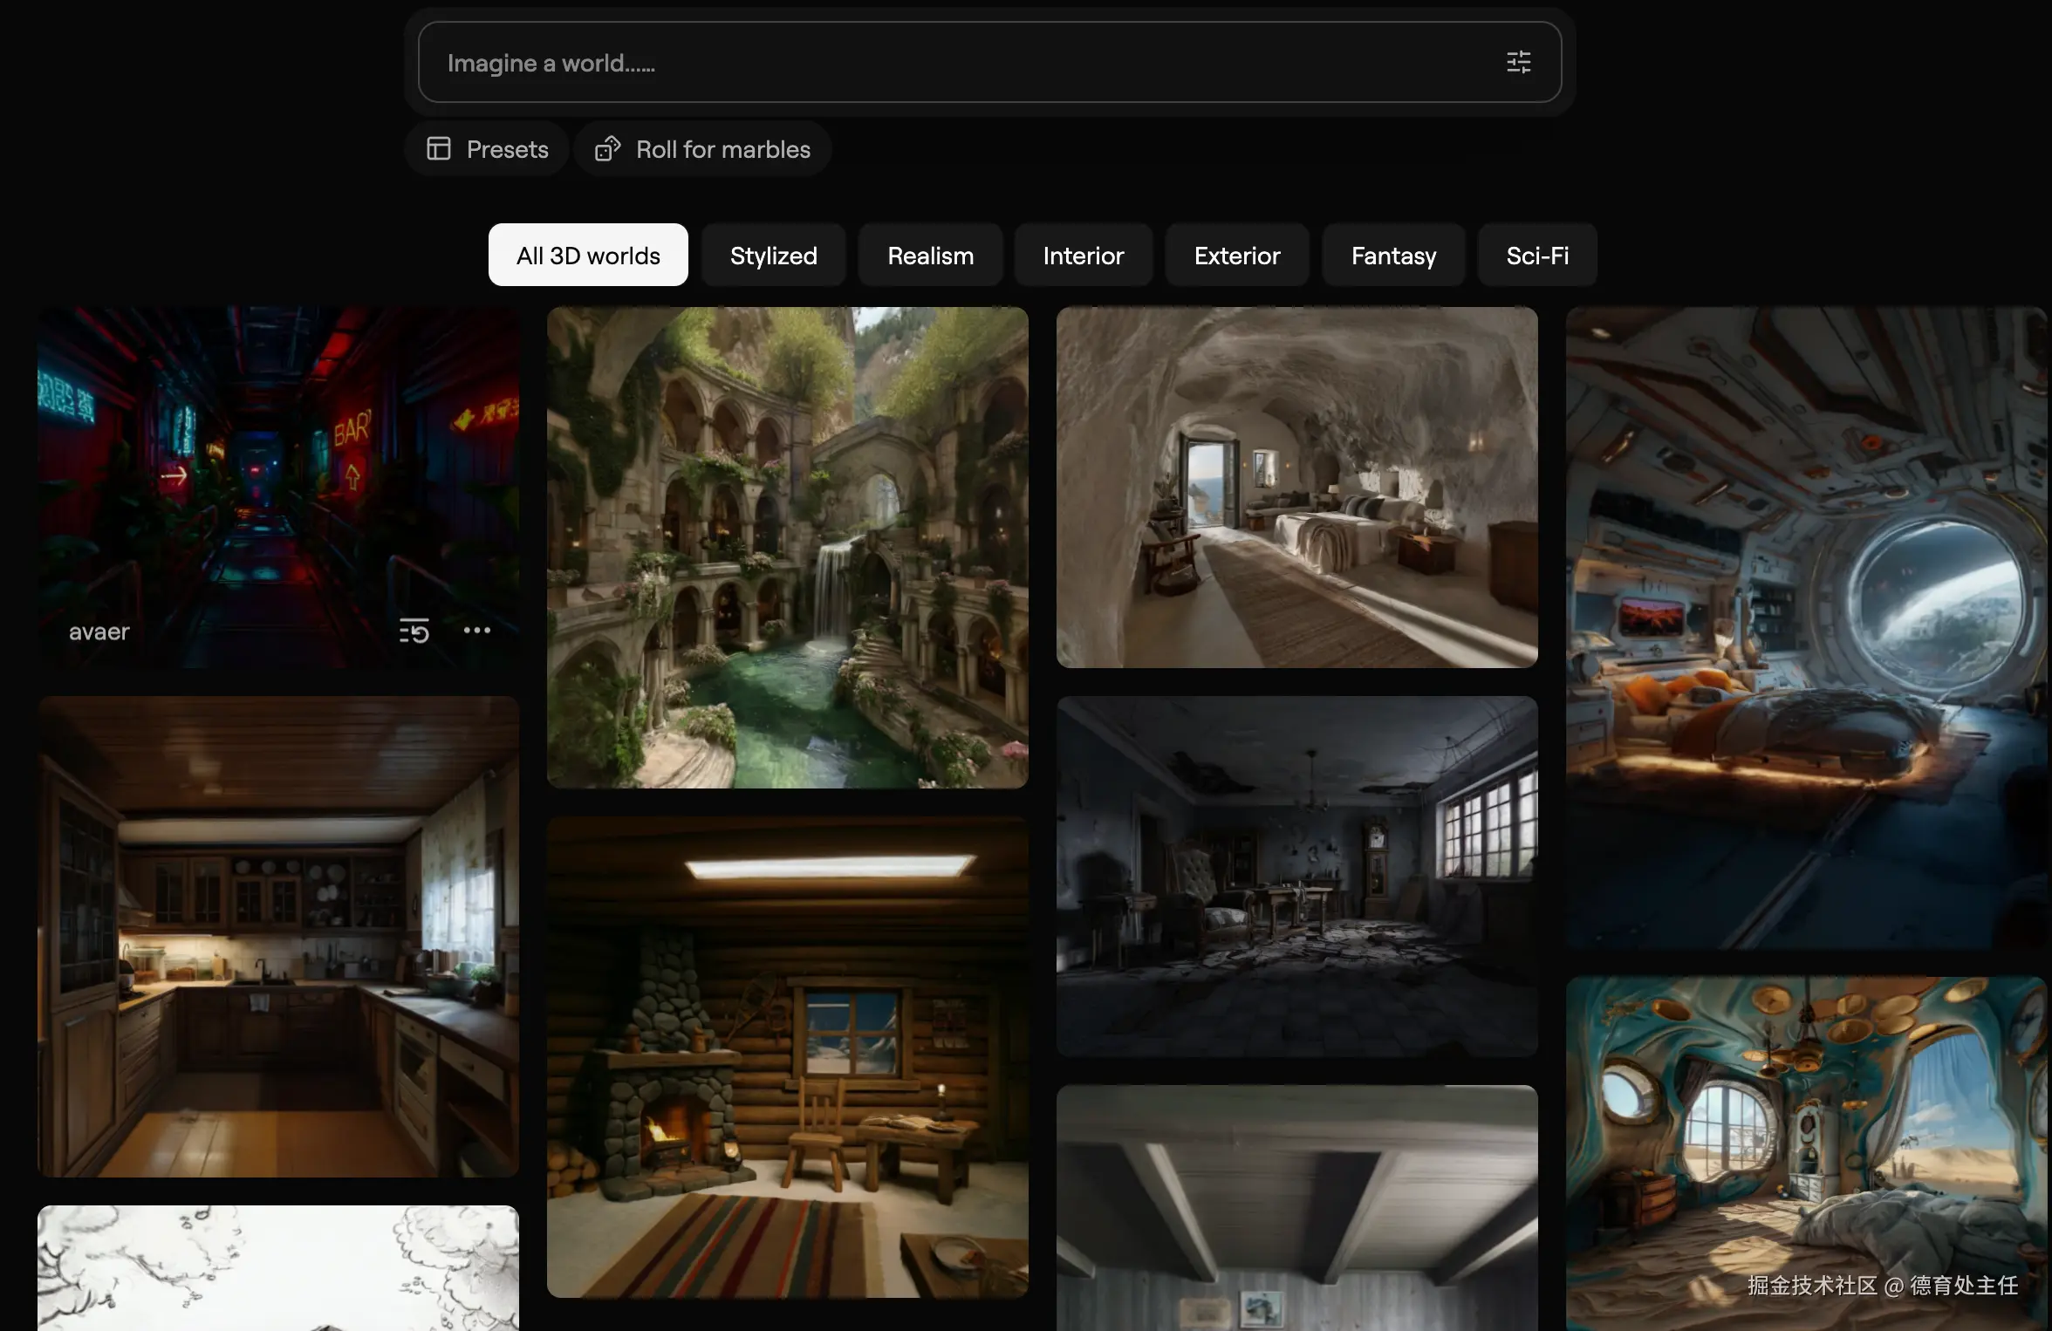Open three-dots menu on neon hallway card

point(476,631)
